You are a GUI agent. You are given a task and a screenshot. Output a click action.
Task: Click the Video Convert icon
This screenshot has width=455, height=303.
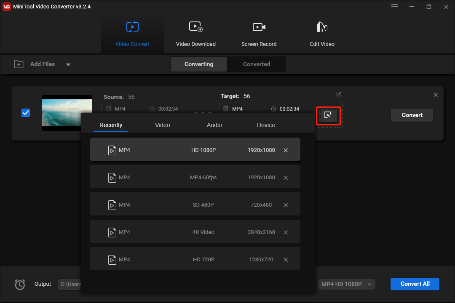pyautogui.click(x=133, y=27)
